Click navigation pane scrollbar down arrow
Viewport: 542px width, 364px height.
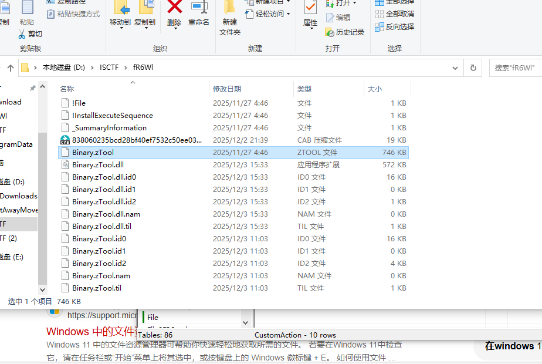click(42, 289)
